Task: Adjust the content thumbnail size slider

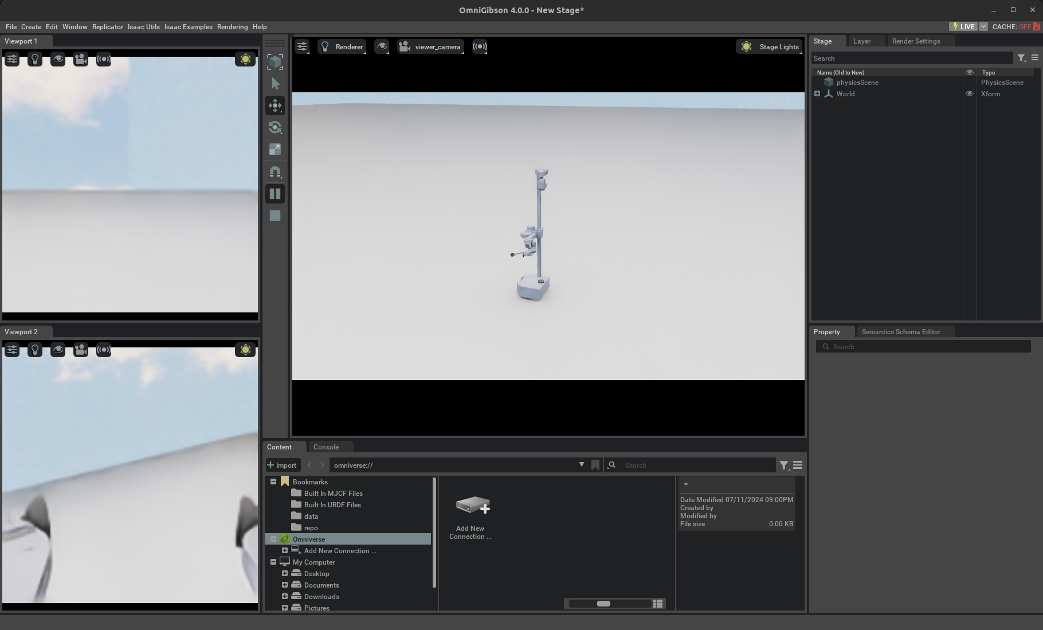Action: pyautogui.click(x=603, y=604)
